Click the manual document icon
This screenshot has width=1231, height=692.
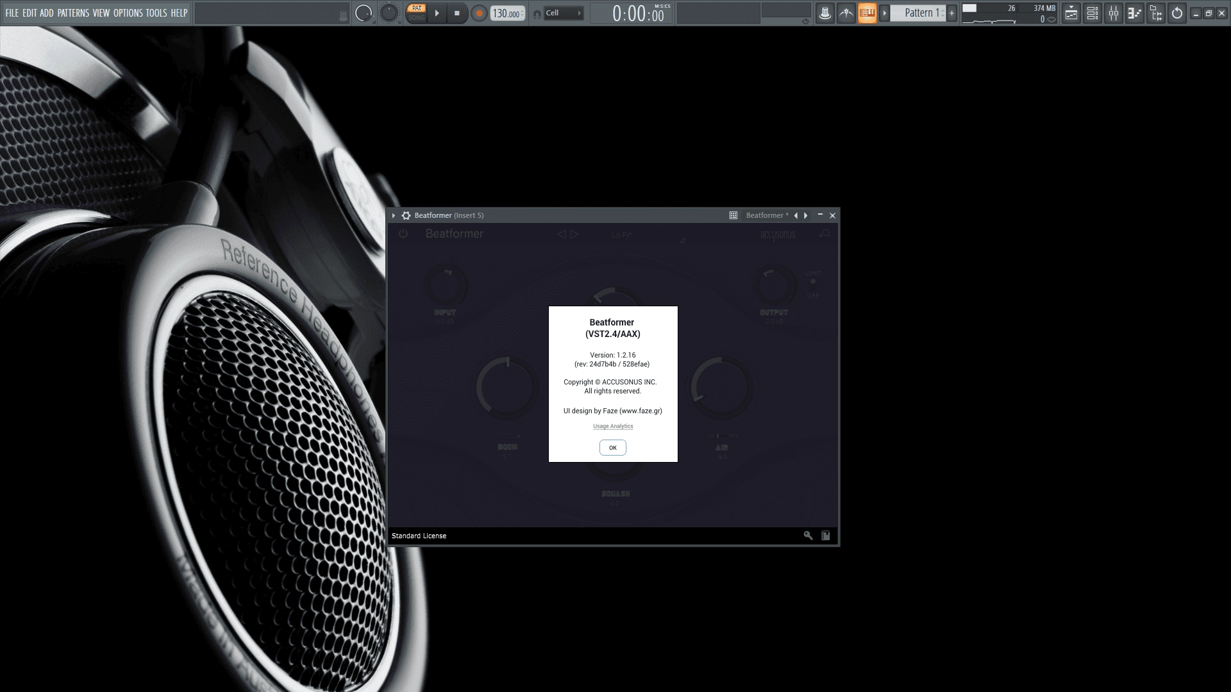pyautogui.click(x=826, y=536)
